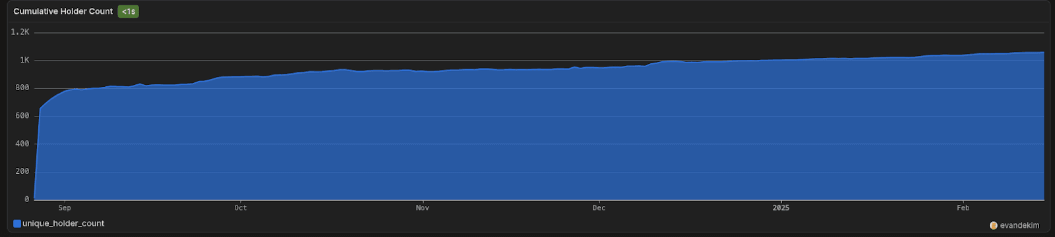The width and height of the screenshot is (1055, 237).
Task: Select the Sep label on the x-axis
Action: [x=65, y=208]
